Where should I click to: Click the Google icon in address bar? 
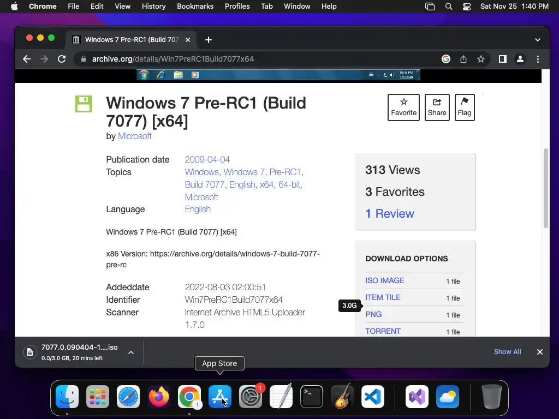pyautogui.click(x=445, y=59)
